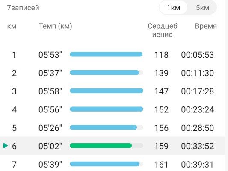Switch to 1км split view
Viewport: 228px width, 171px height.
click(173, 8)
